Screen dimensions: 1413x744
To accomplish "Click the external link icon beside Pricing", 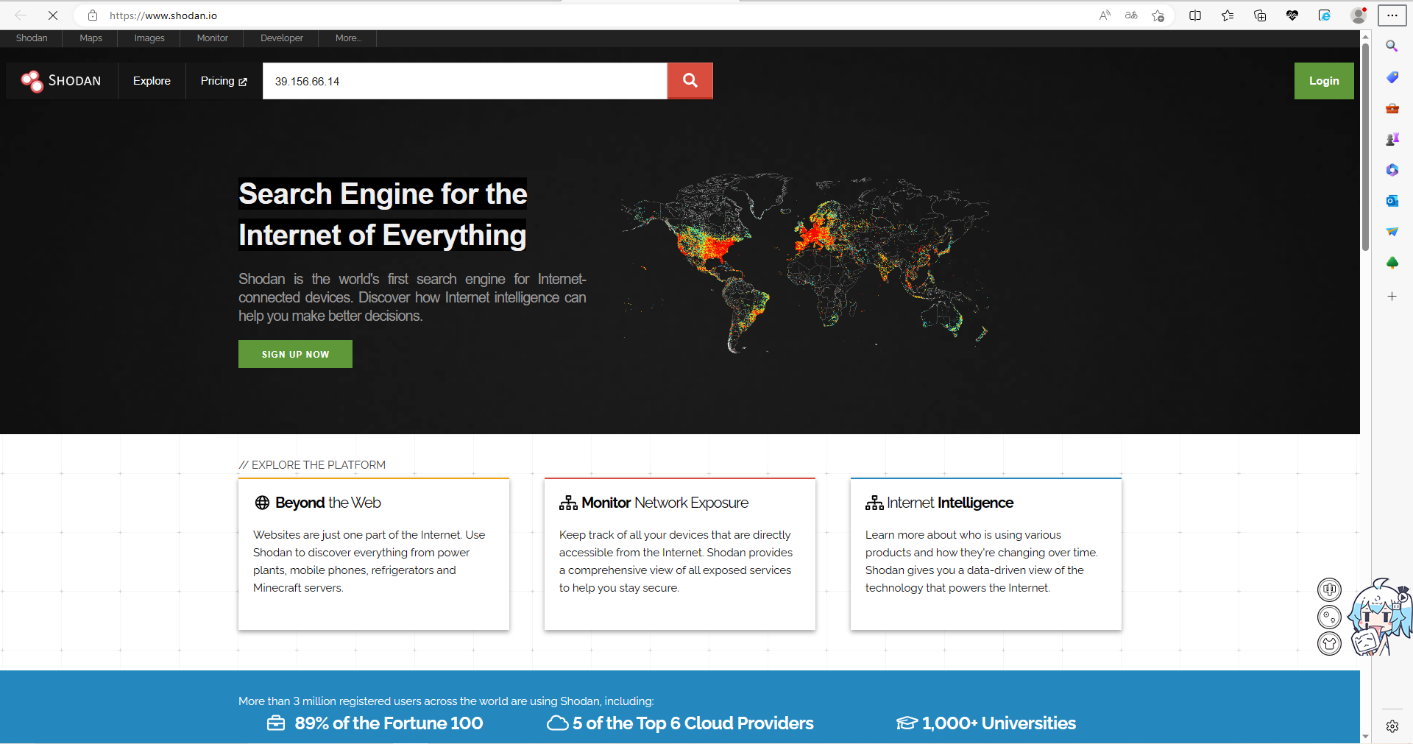I will pyautogui.click(x=243, y=82).
